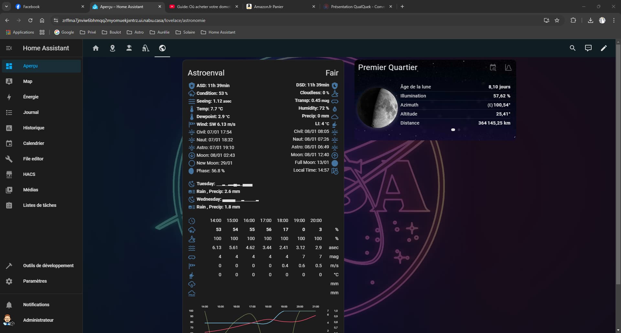
Task: Open Map in sidebar
Action: pos(41,81)
